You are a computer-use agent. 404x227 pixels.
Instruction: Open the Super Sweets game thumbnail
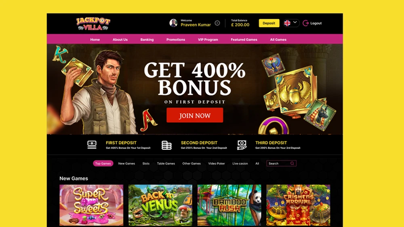(x=91, y=205)
